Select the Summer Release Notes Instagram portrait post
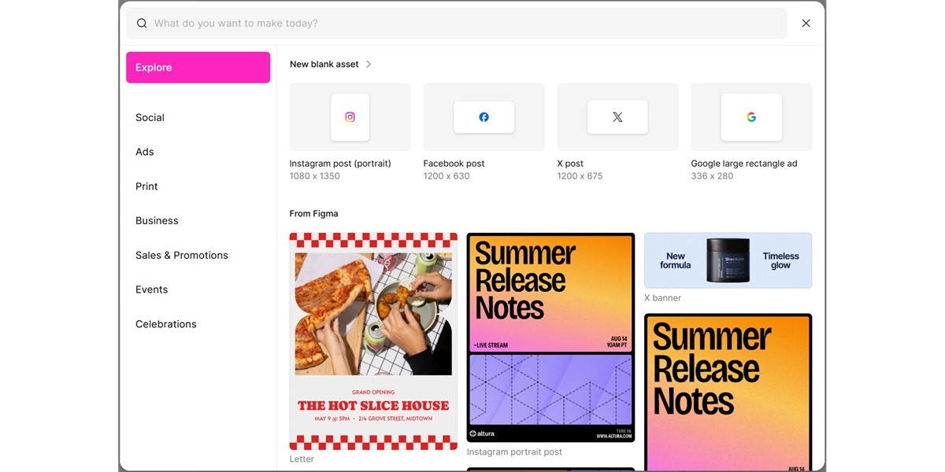945x472 pixels. point(550,338)
